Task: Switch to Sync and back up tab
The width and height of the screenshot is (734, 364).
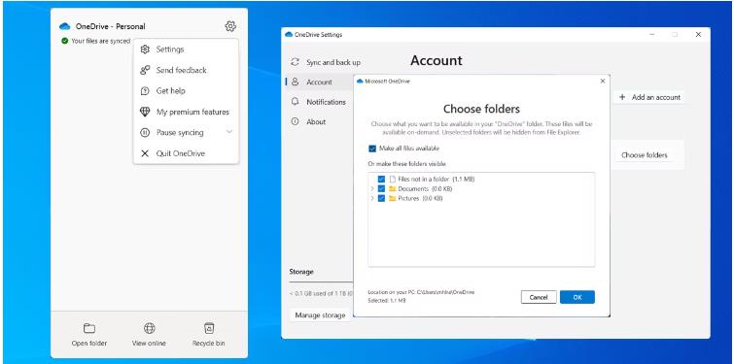Action: point(326,62)
